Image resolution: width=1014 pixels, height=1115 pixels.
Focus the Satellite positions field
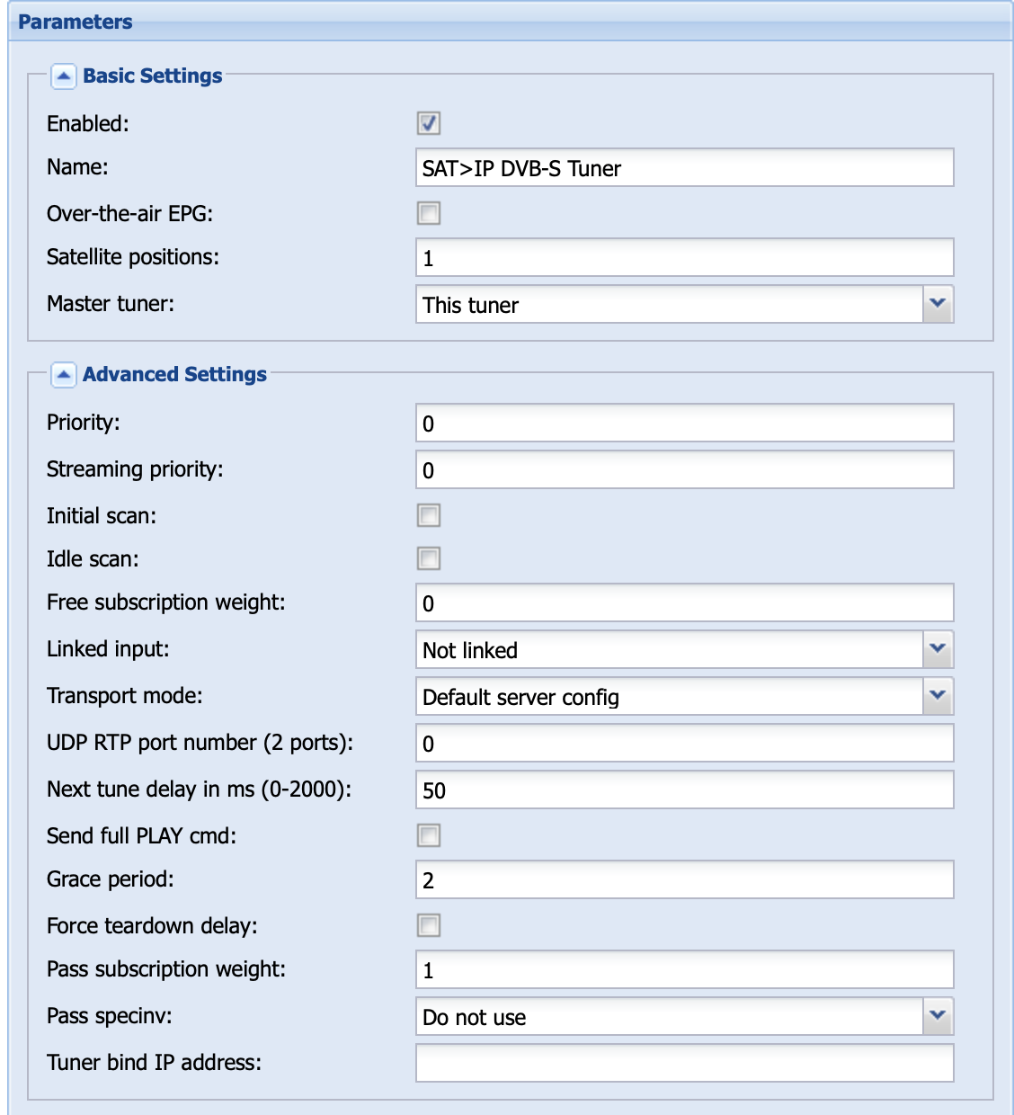684,257
